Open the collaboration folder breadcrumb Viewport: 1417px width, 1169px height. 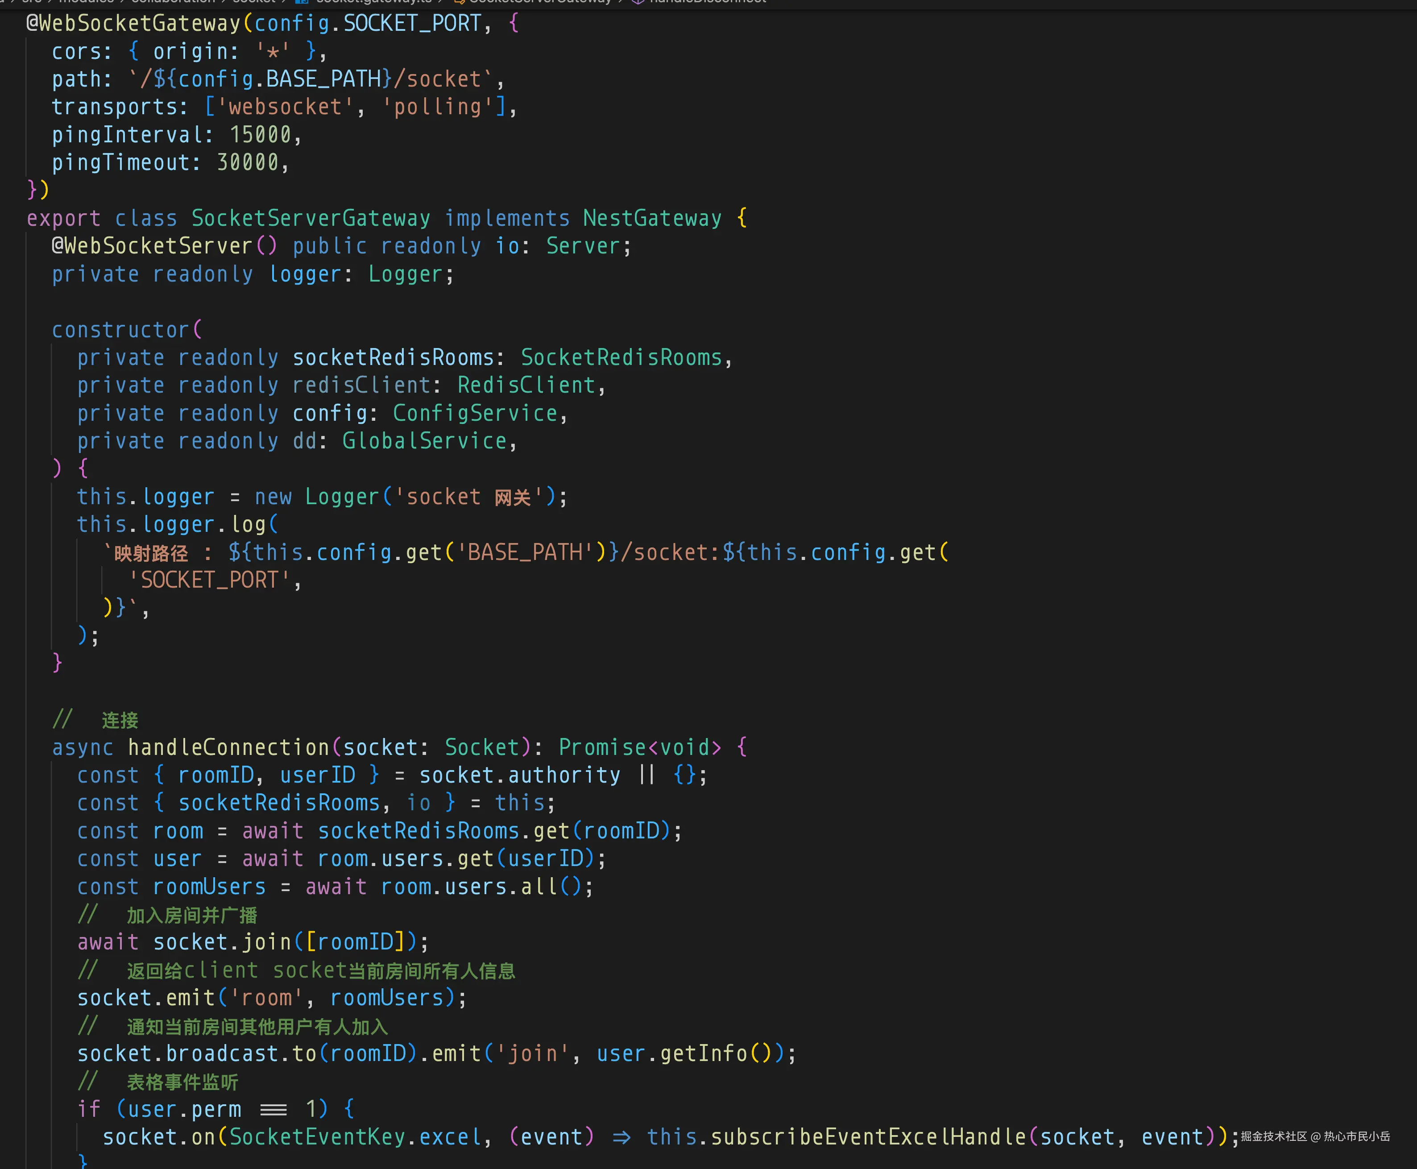coord(173,1)
